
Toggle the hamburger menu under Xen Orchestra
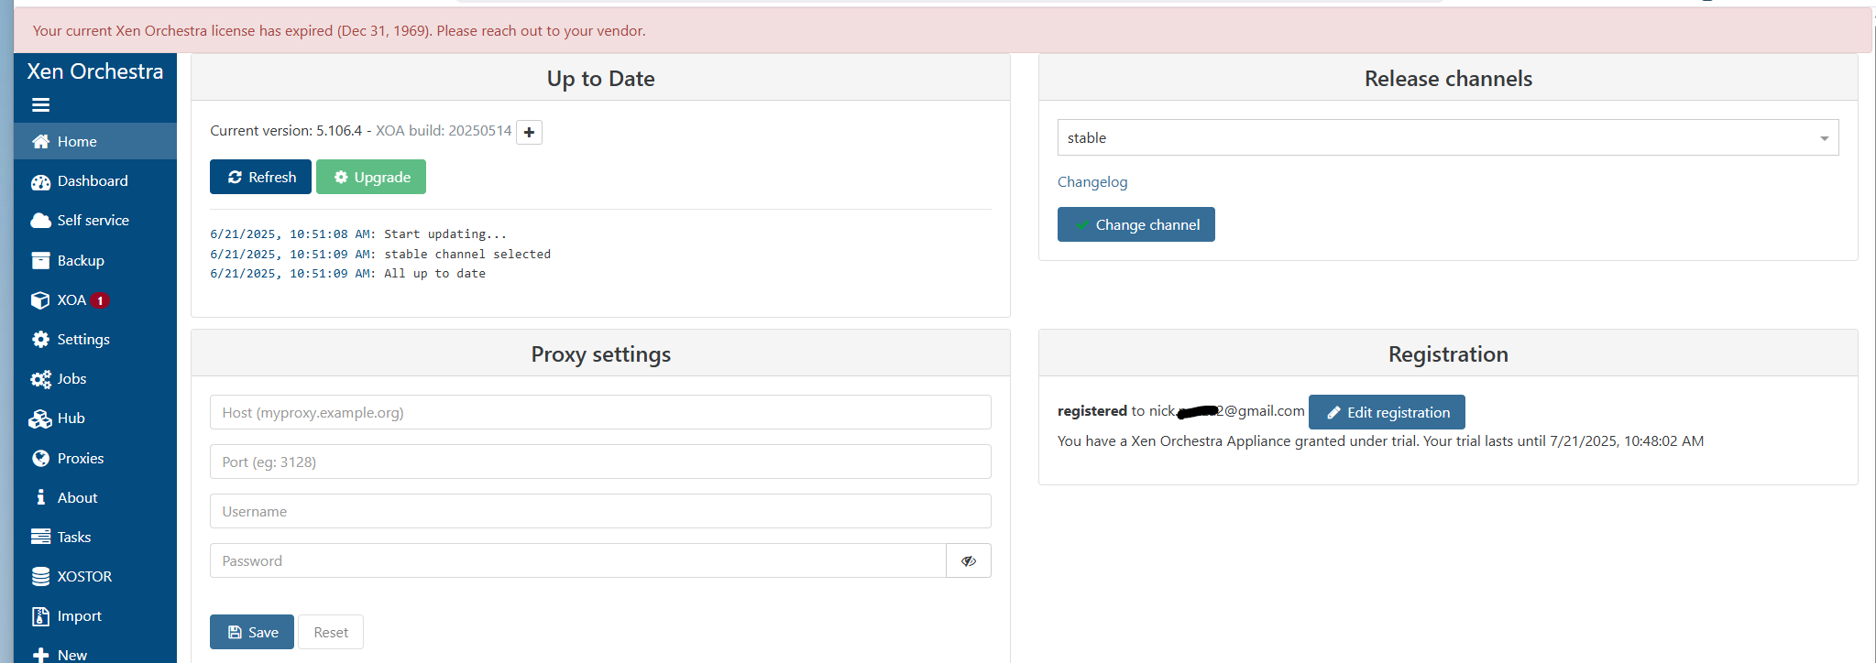click(40, 104)
